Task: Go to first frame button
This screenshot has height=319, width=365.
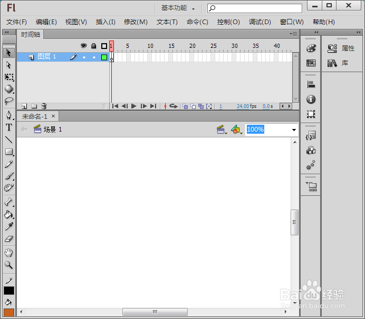Action: pos(115,106)
